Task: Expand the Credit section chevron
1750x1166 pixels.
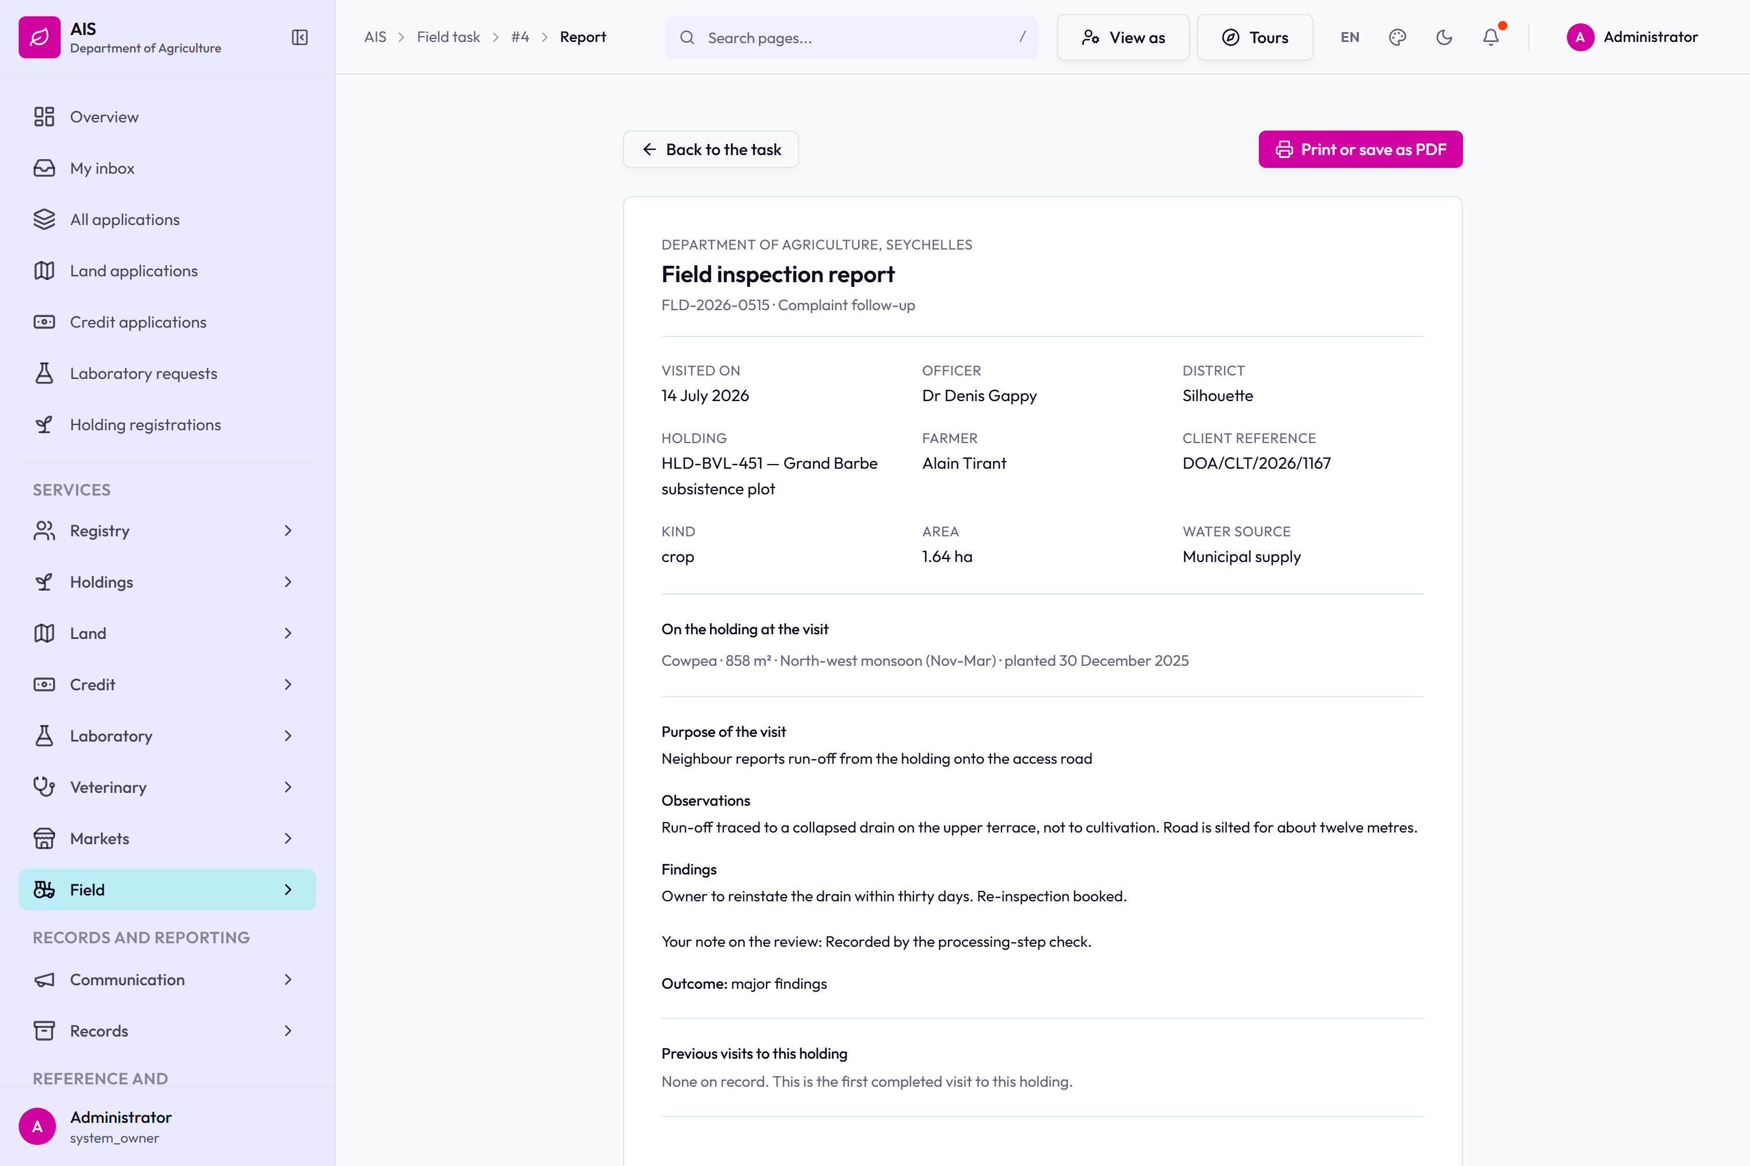Action: pos(288,685)
